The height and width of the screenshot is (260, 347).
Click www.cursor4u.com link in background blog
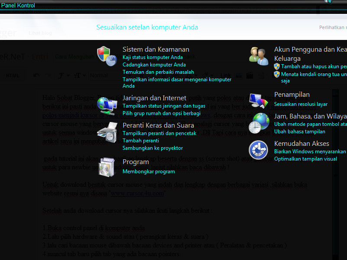137,193
